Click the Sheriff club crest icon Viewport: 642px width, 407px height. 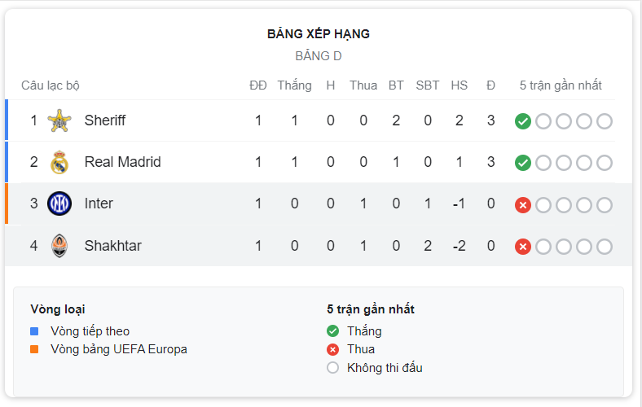(59, 120)
